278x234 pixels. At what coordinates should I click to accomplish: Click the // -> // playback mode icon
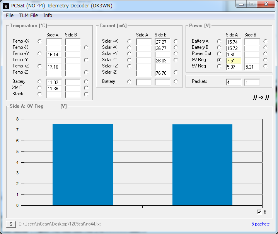[261, 98]
